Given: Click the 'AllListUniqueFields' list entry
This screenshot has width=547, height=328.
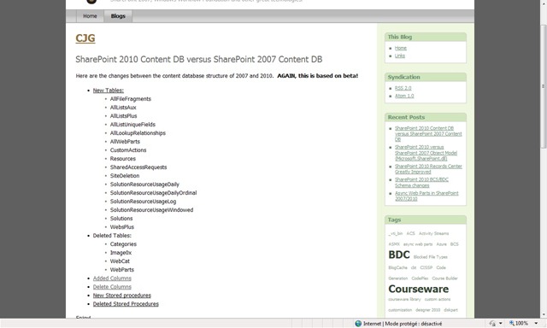Looking at the screenshot, I should pos(132,125).
